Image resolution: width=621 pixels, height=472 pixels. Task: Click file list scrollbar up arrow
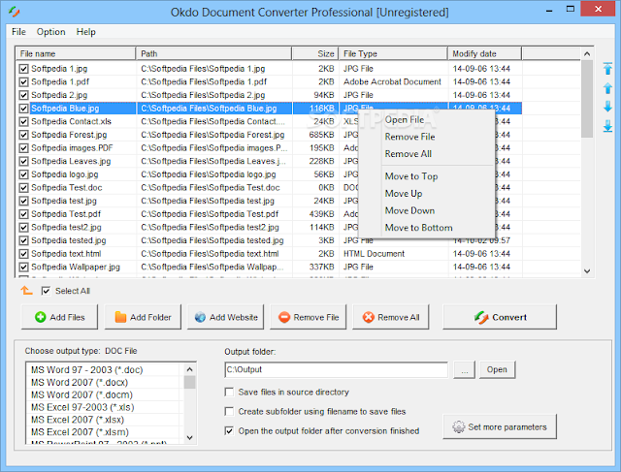coord(587,54)
